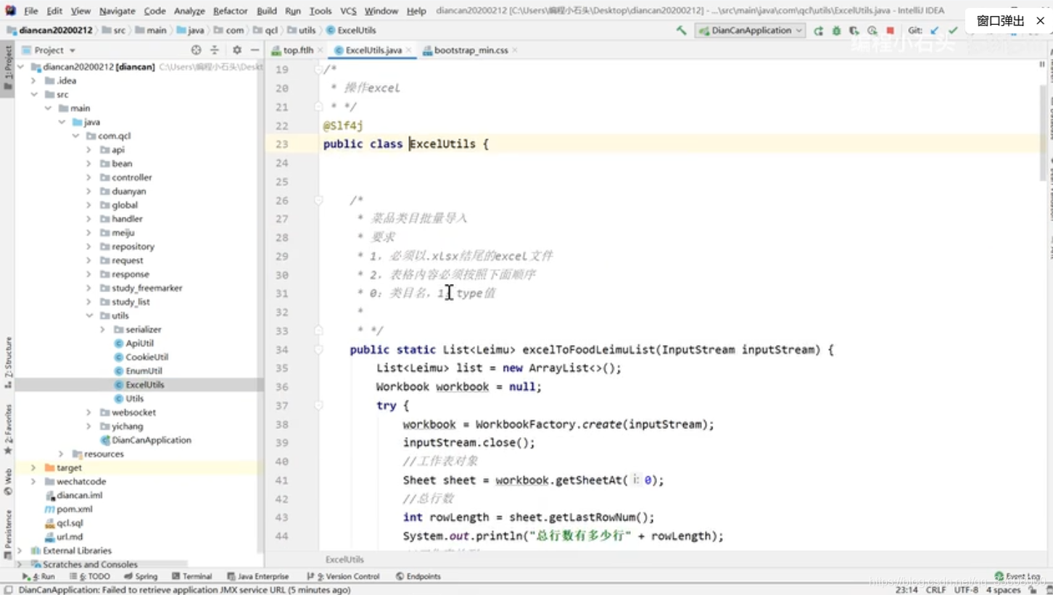Open the Navigate menu
The image size is (1053, 595).
pyautogui.click(x=117, y=11)
